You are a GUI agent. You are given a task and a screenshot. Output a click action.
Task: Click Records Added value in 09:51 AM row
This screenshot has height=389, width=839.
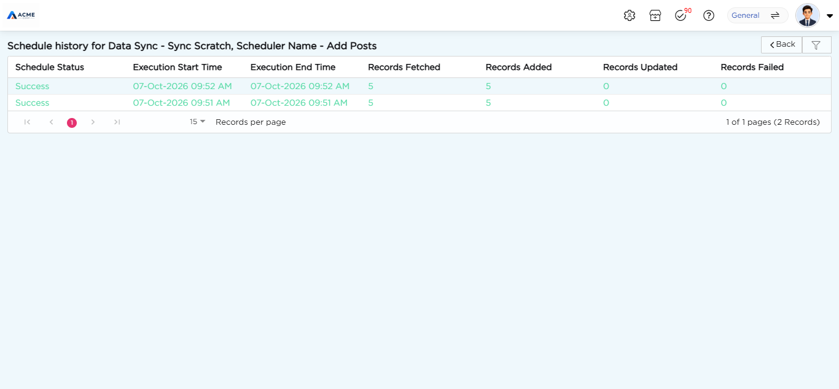pyautogui.click(x=488, y=103)
